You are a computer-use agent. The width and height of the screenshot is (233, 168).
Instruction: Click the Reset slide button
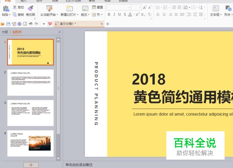coord(98,7)
